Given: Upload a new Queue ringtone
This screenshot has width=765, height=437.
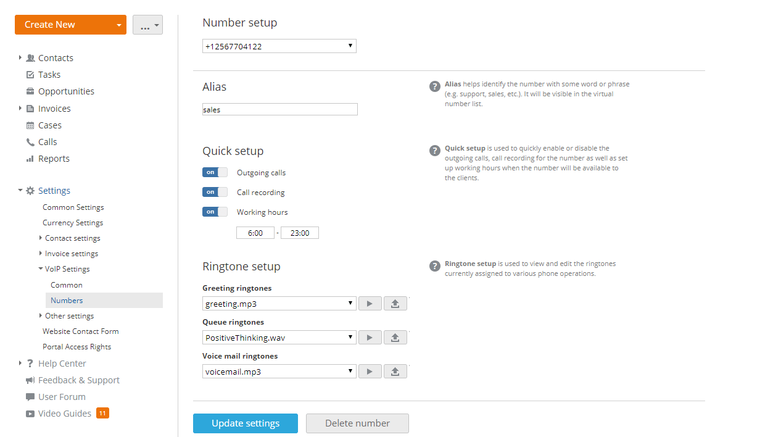Looking at the screenshot, I should (395, 337).
